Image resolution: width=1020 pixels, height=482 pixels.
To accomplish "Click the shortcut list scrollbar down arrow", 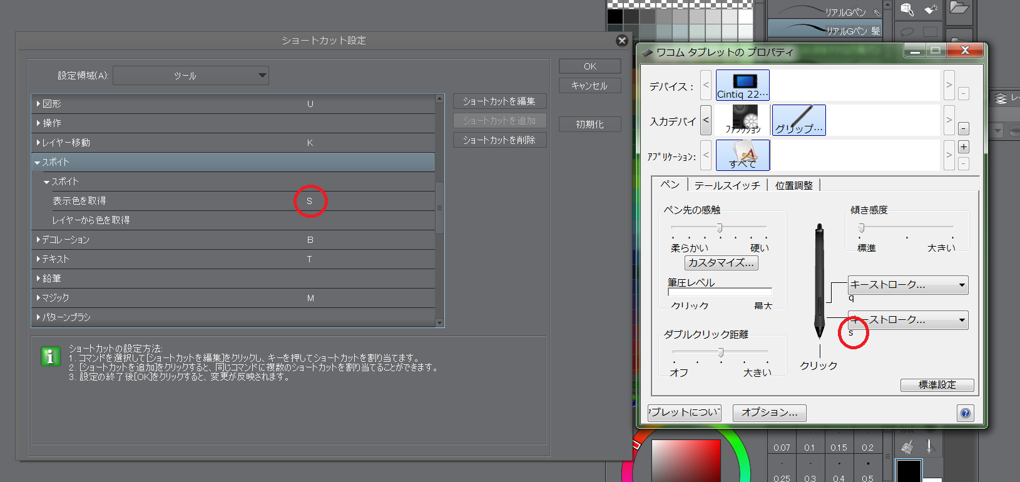I will [440, 323].
